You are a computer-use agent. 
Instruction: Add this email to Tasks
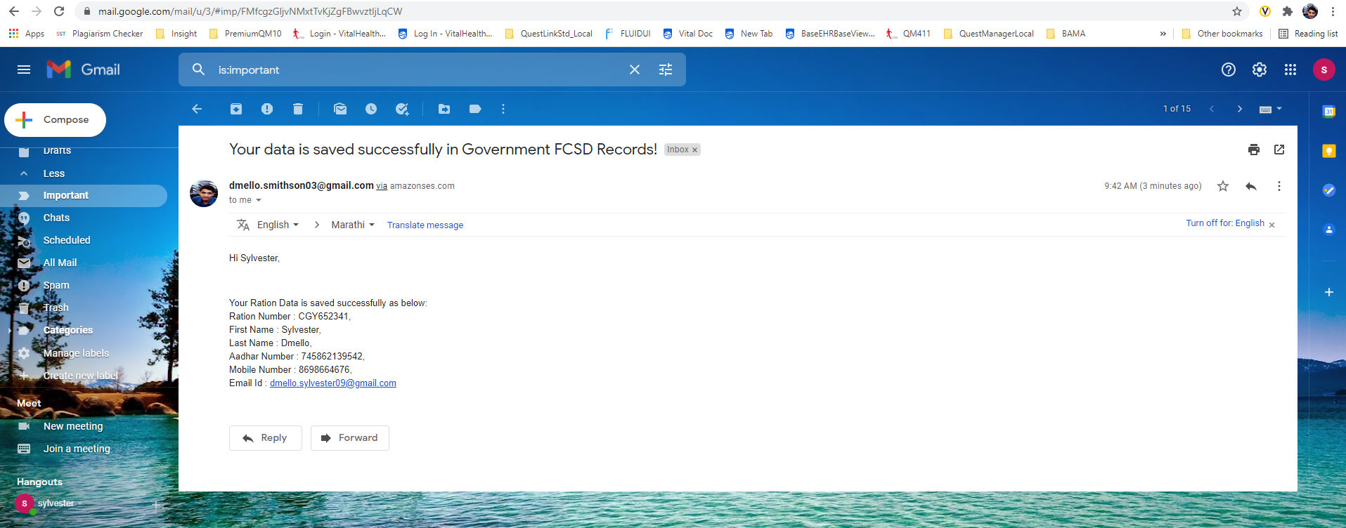[402, 109]
